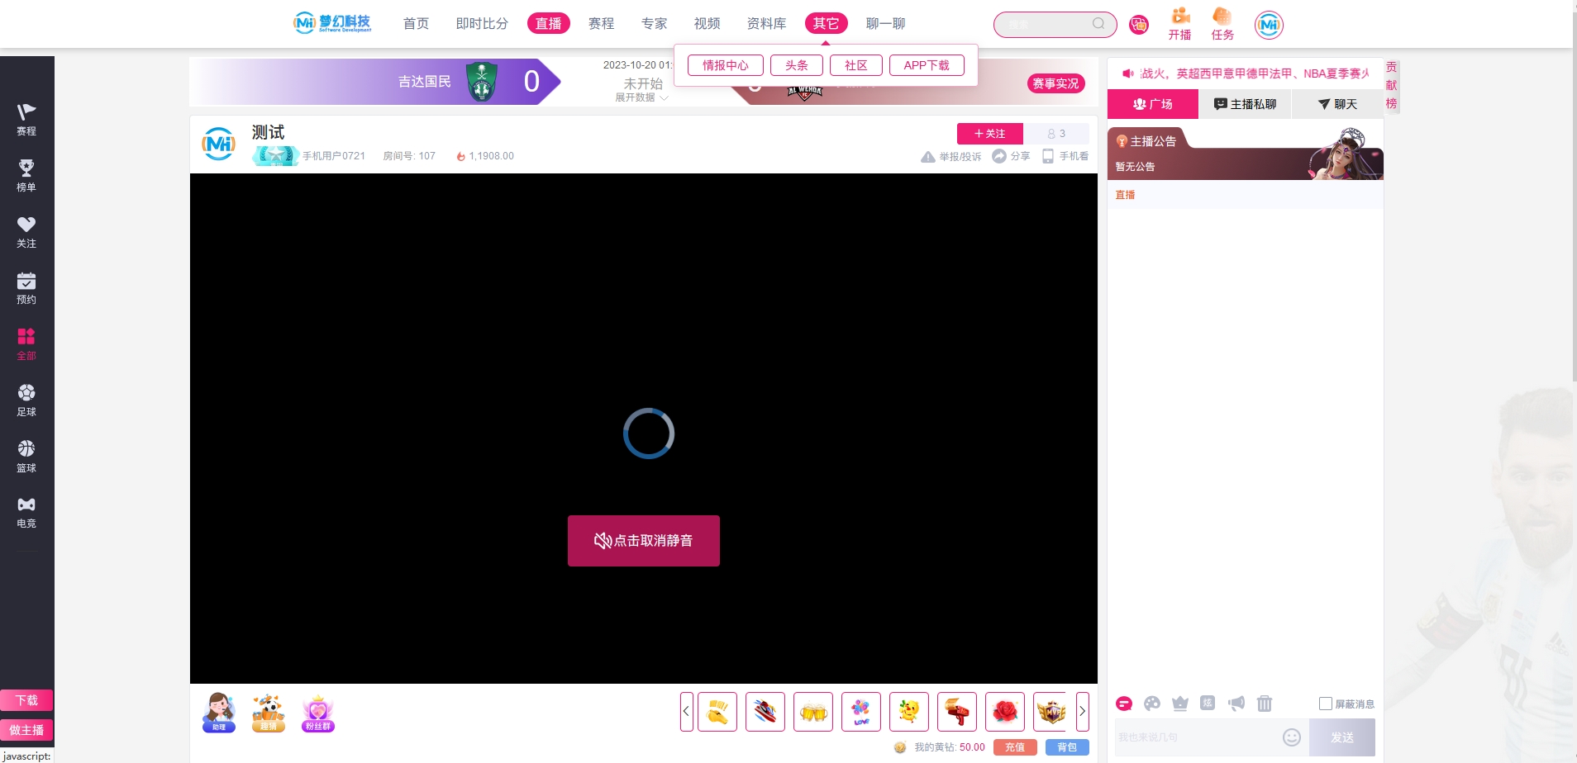Open the emoji picker in chat box
The image size is (1577, 763).
coord(1291,737)
